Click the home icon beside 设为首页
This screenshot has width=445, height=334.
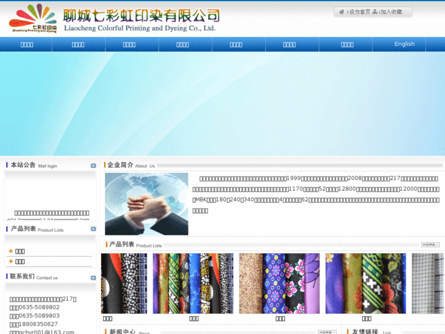[342, 12]
